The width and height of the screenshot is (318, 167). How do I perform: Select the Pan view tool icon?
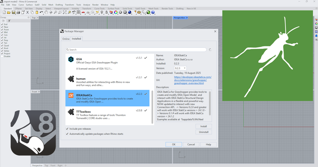pos(46,12)
